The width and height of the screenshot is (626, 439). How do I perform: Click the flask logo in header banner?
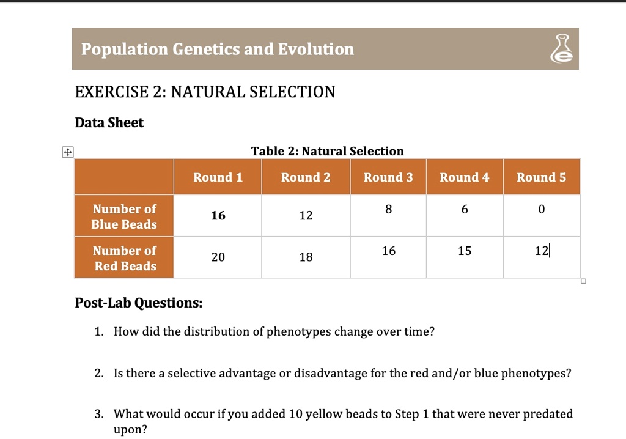coord(562,49)
